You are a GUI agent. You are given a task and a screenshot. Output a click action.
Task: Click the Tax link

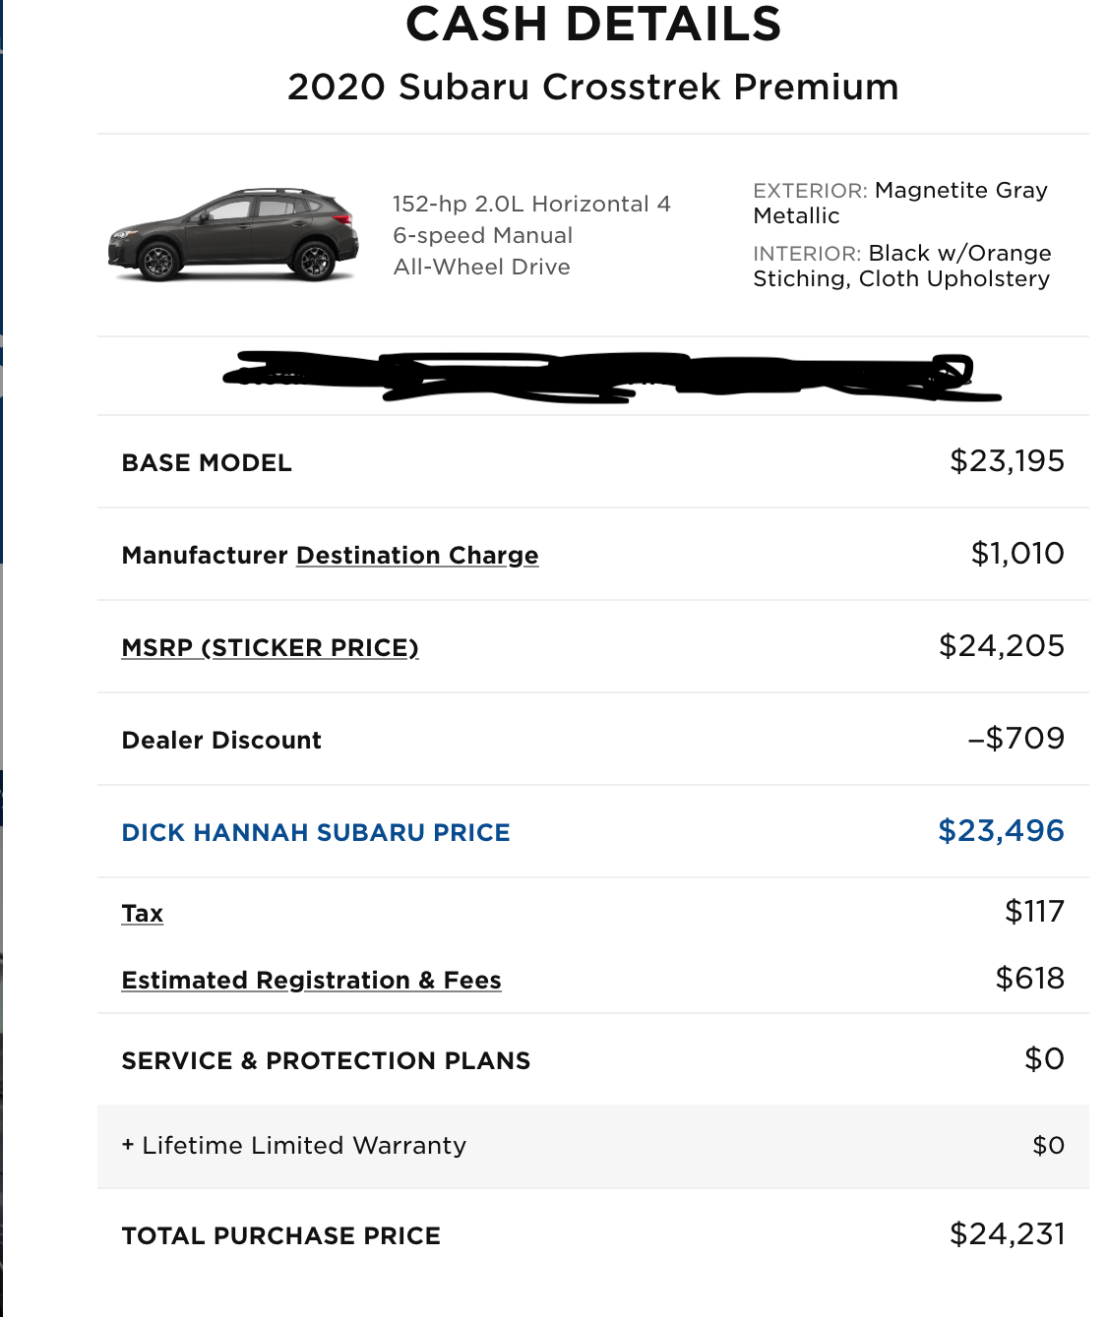coord(143,914)
